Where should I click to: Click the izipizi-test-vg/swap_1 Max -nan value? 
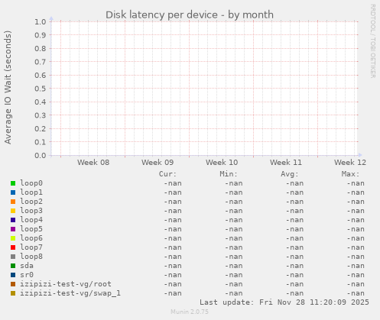(x=356, y=293)
